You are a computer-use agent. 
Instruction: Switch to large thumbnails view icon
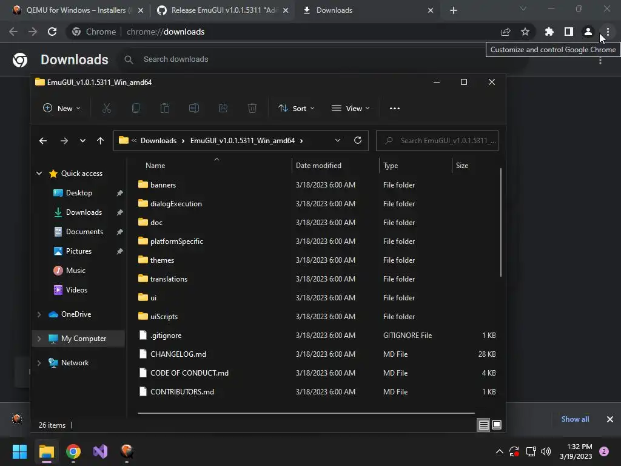pos(497,425)
